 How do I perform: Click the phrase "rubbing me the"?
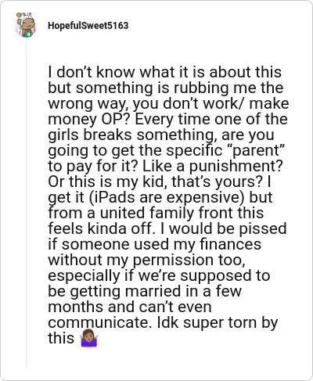tap(228, 88)
